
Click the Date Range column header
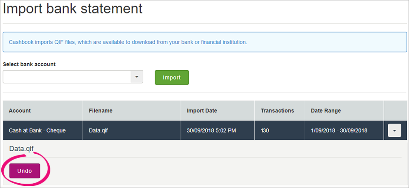(326, 110)
